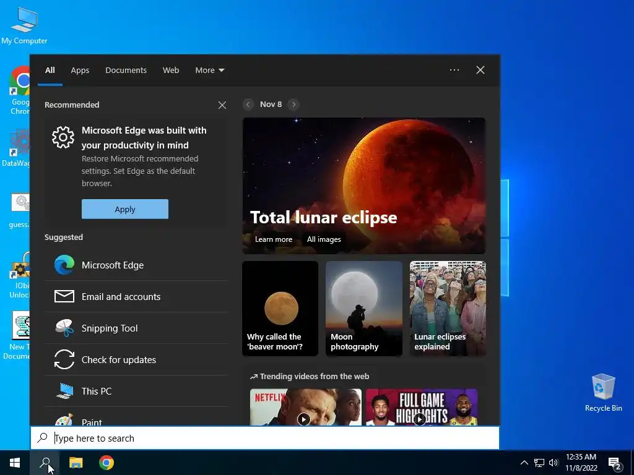The height and width of the screenshot is (475, 634).
Task: Select the New Text Document desktop file
Action: pos(17,336)
